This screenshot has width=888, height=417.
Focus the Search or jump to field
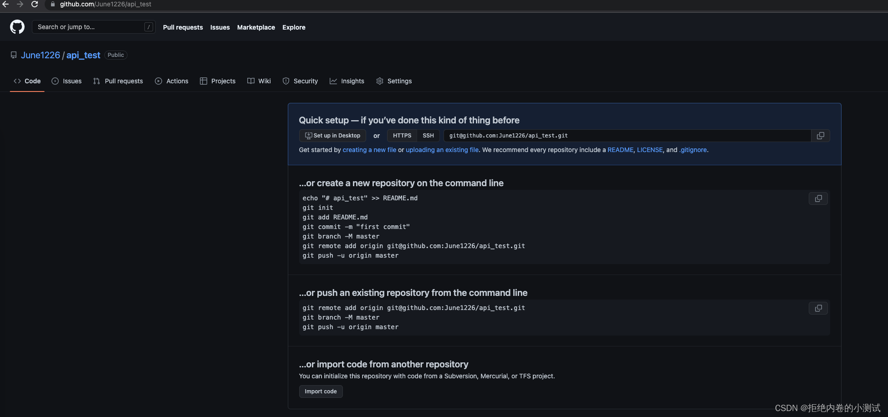[x=93, y=27]
